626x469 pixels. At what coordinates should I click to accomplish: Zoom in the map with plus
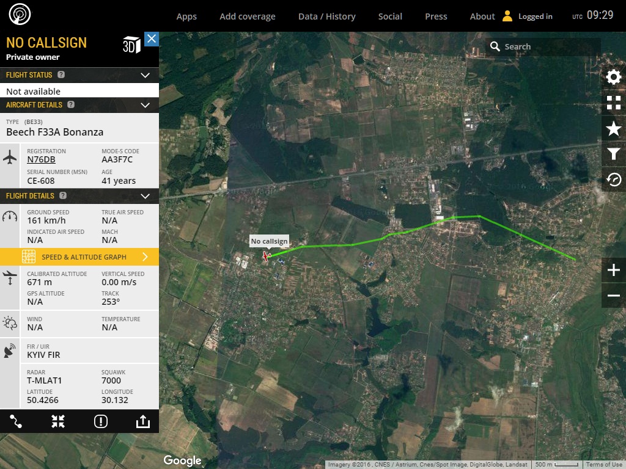pos(613,270)
